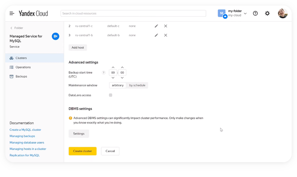Select arbitrary maintenance window
Image resolution: width=297 pixels, height=177 pixels.
click(118, 85)
